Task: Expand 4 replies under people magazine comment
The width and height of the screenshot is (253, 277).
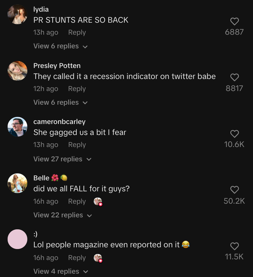Action: tap(60, 271)
